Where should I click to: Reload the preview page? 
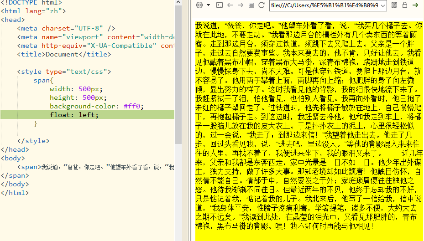pos(261,5)
